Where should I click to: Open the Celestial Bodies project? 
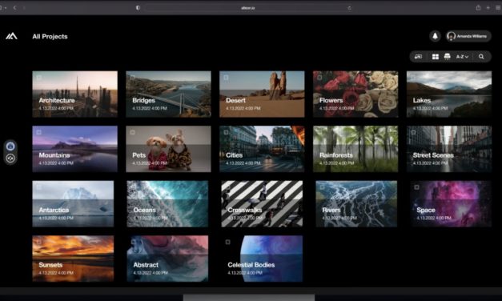[x=262, y=259]
